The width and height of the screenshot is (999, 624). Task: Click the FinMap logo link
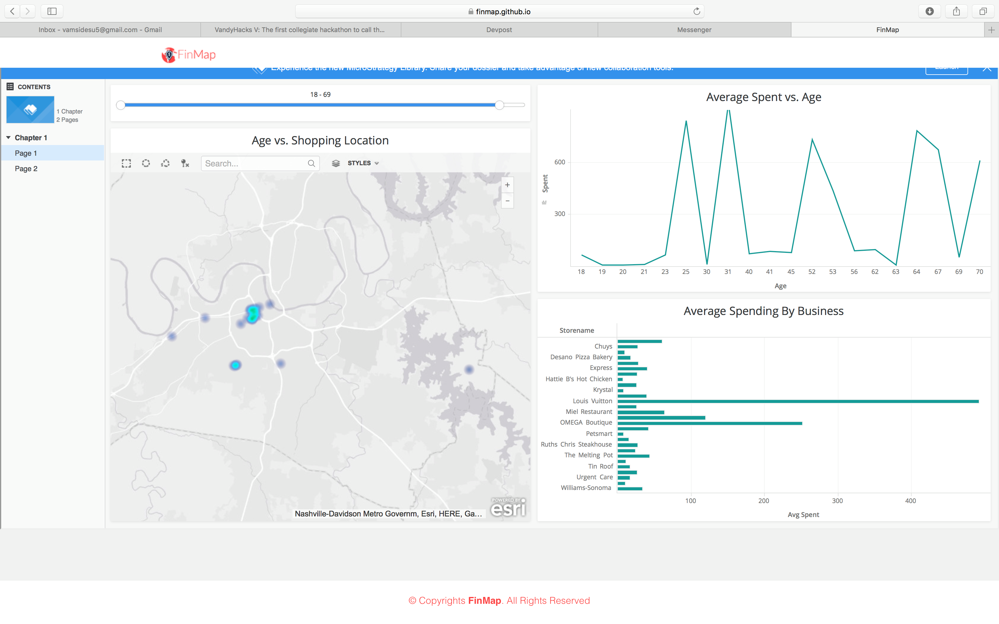(x=189, y=54)
